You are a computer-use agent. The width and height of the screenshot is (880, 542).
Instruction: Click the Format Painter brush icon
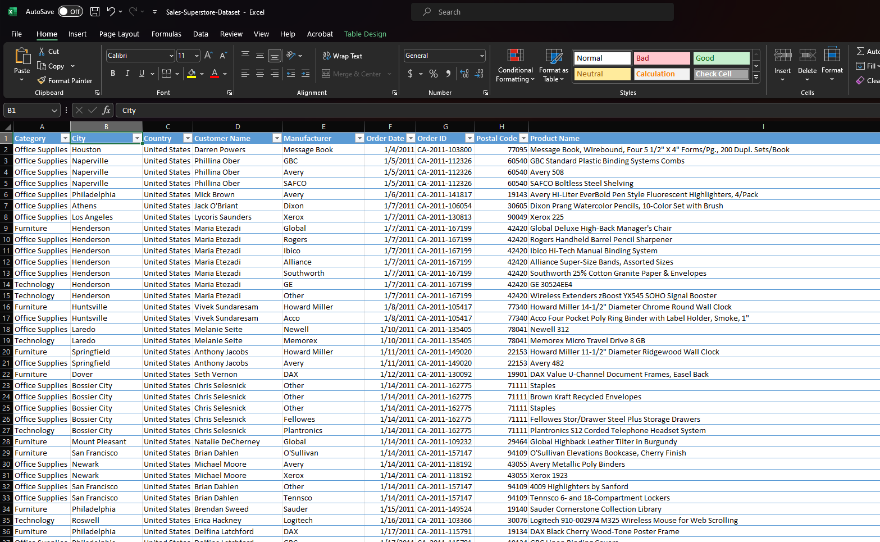42,80
